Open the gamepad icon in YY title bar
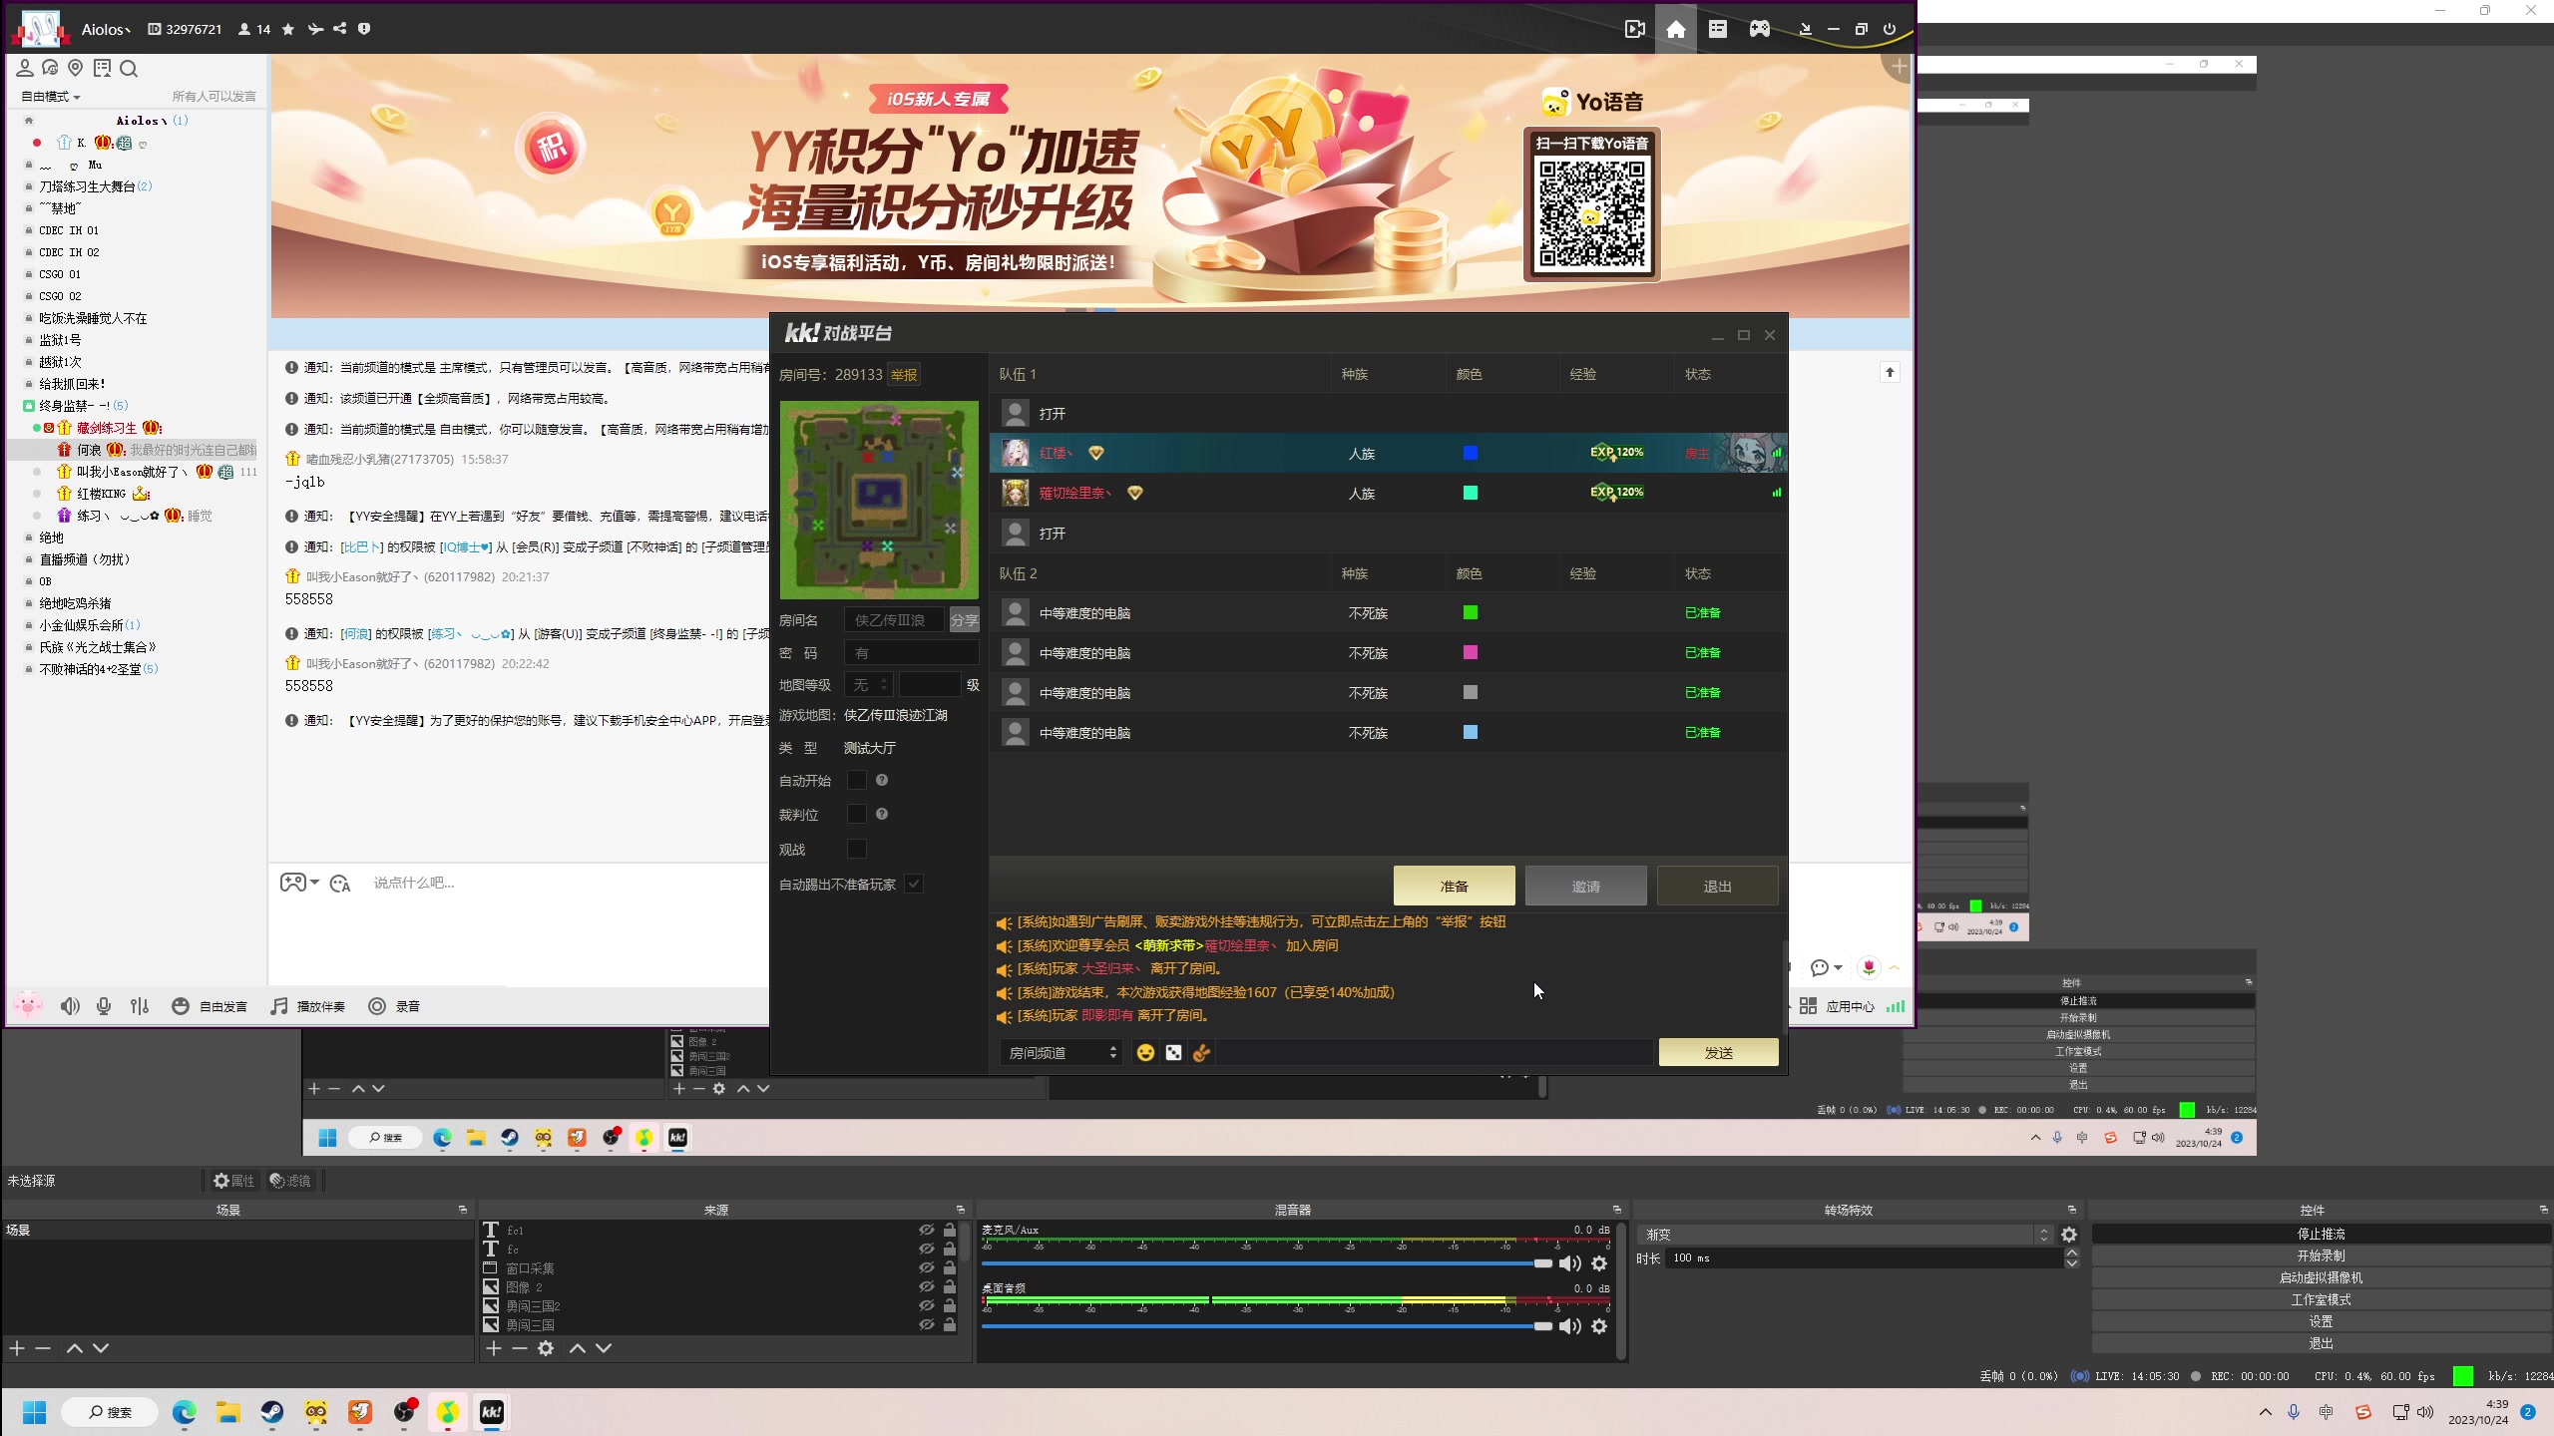Screen dimensions: 2554x1436 (1760, 29)
